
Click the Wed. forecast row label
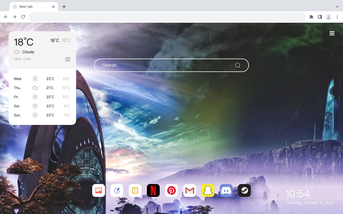tap(18, 79)
